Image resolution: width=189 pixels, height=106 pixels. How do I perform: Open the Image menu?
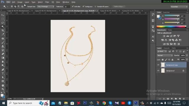tap(20, 2)
